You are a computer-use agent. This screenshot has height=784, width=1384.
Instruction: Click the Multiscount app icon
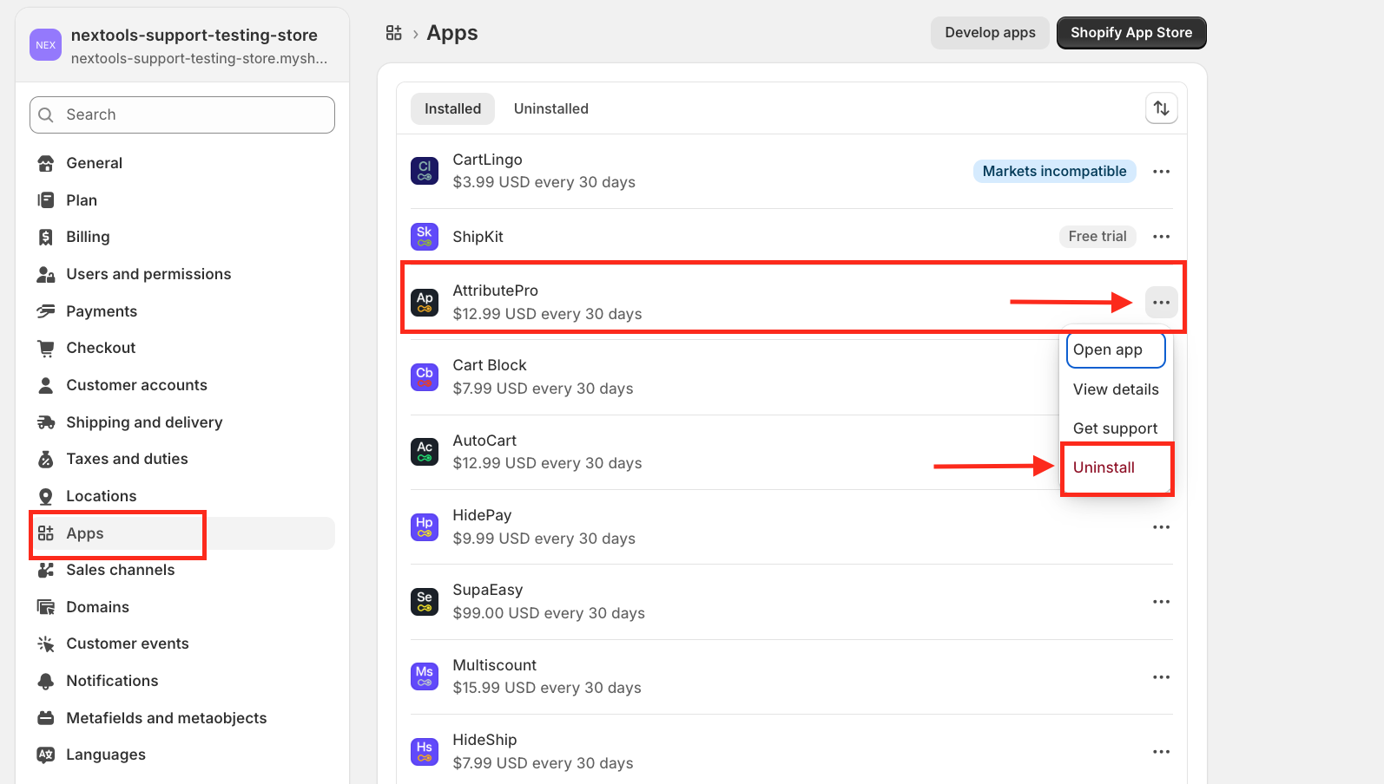pos(425,676)
